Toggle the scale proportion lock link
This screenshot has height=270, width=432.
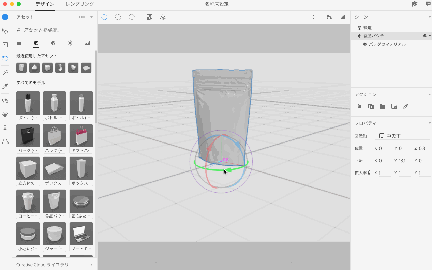369,173
